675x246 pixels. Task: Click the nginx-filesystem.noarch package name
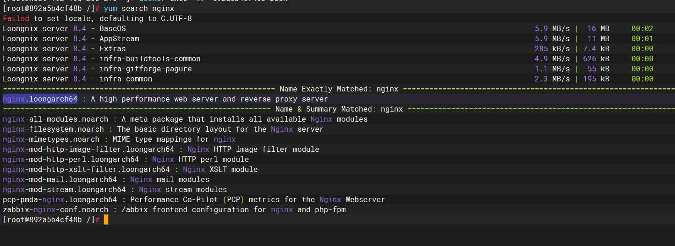point(53,129)
